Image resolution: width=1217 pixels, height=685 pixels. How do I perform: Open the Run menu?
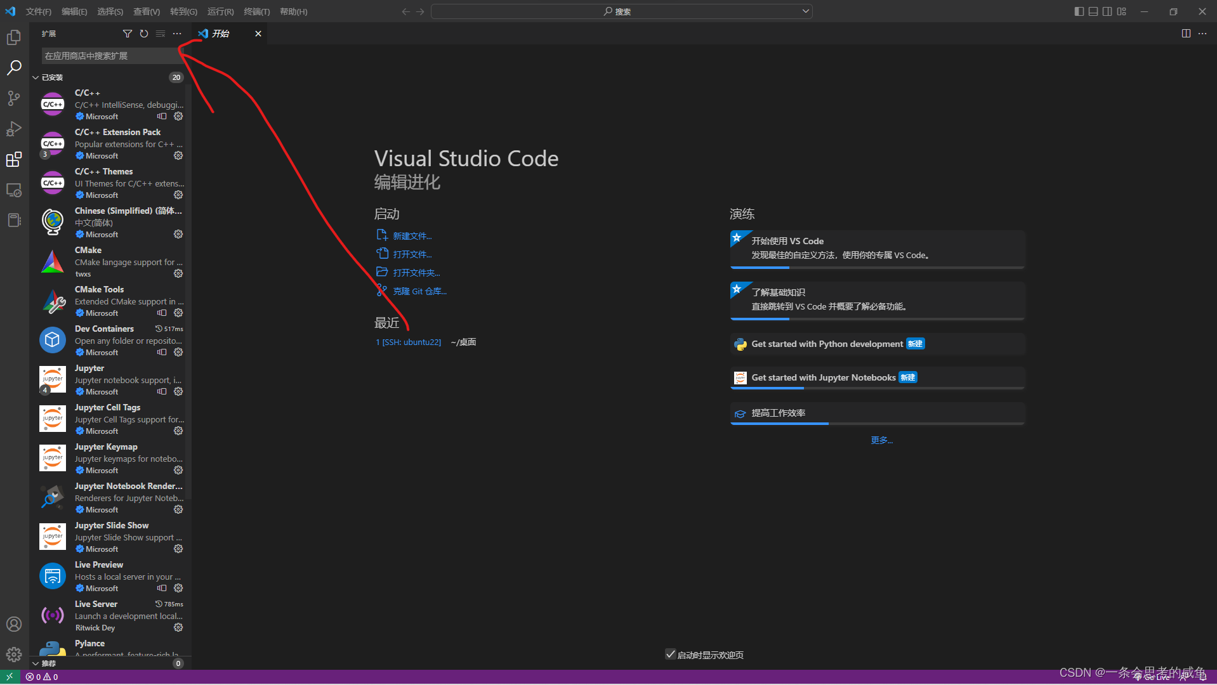click(x=220, y=11)
